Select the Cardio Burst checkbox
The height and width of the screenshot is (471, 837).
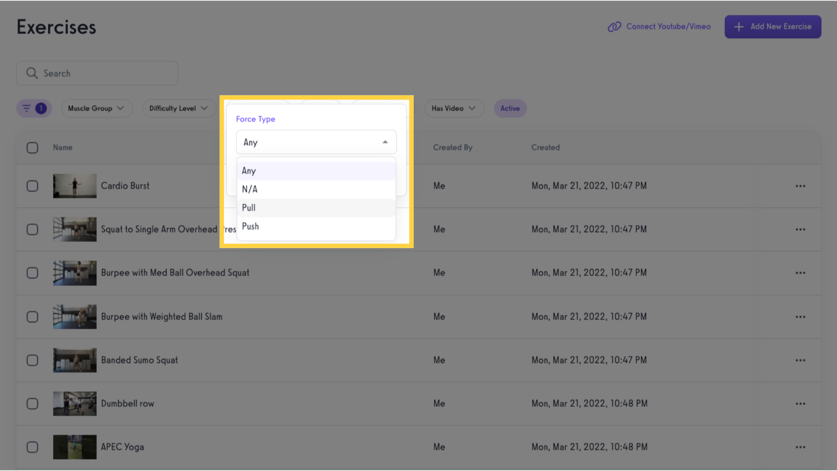32,186
